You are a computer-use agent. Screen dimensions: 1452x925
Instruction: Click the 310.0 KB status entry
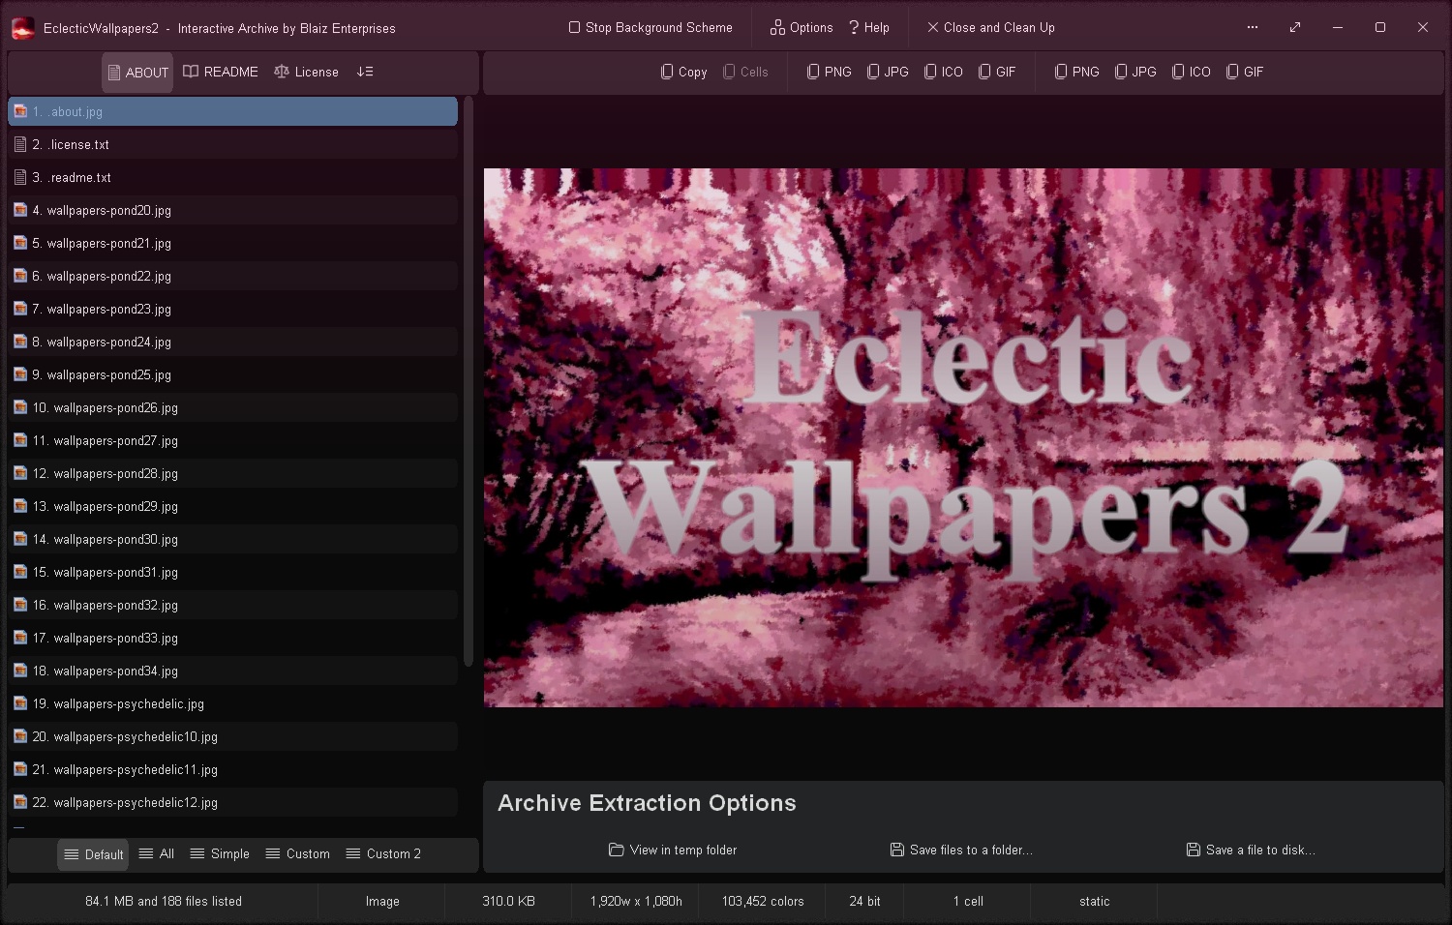click(508, 901)
